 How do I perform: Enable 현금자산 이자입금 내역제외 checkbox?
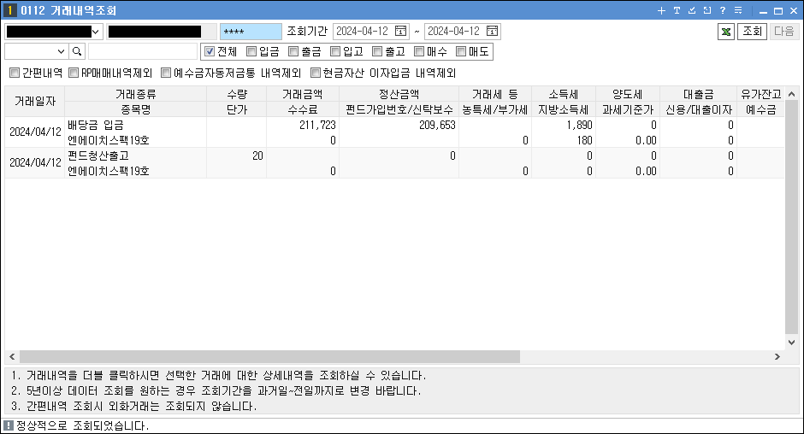click(x=316, y=73)
